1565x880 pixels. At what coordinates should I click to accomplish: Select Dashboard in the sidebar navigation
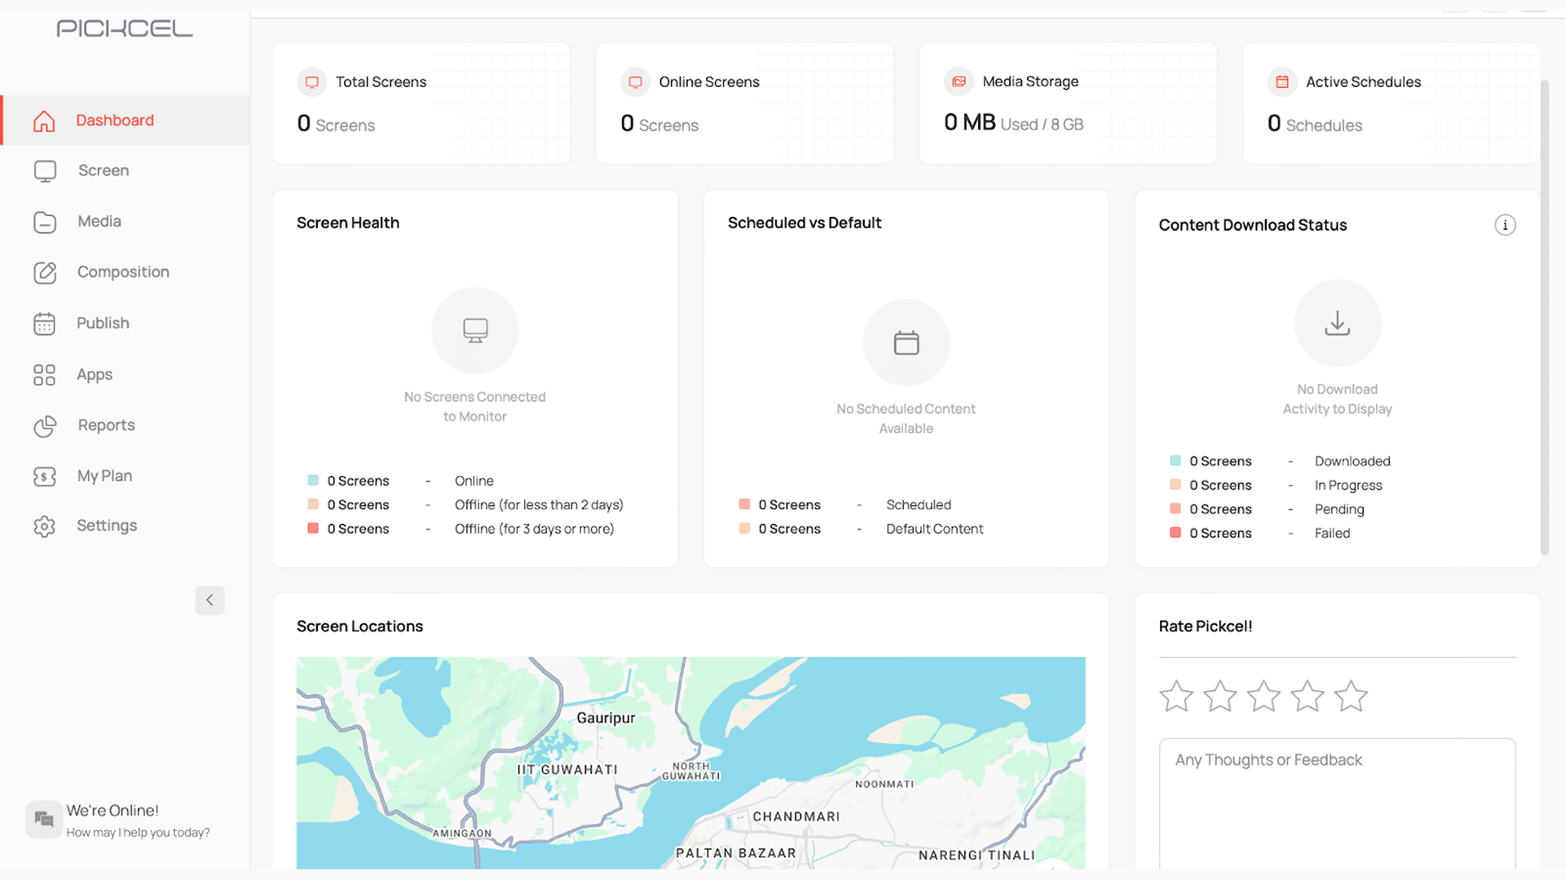pos(114,120)
